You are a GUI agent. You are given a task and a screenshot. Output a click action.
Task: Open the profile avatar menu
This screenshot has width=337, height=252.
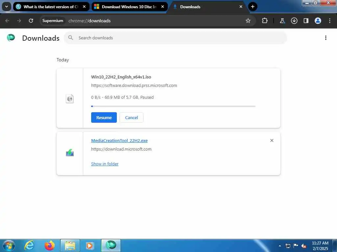point(318,21)
